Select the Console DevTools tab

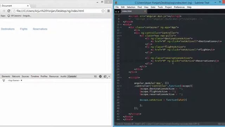(x=72, y=77)
